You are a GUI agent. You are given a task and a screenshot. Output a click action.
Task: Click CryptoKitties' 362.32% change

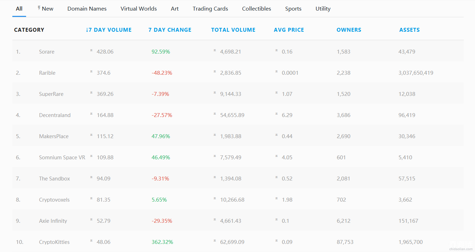[x=162, y=242]
